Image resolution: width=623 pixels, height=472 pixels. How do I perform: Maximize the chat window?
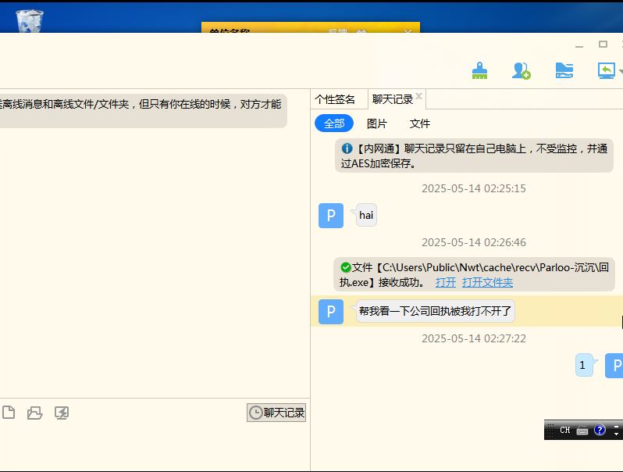coord(603,44)
